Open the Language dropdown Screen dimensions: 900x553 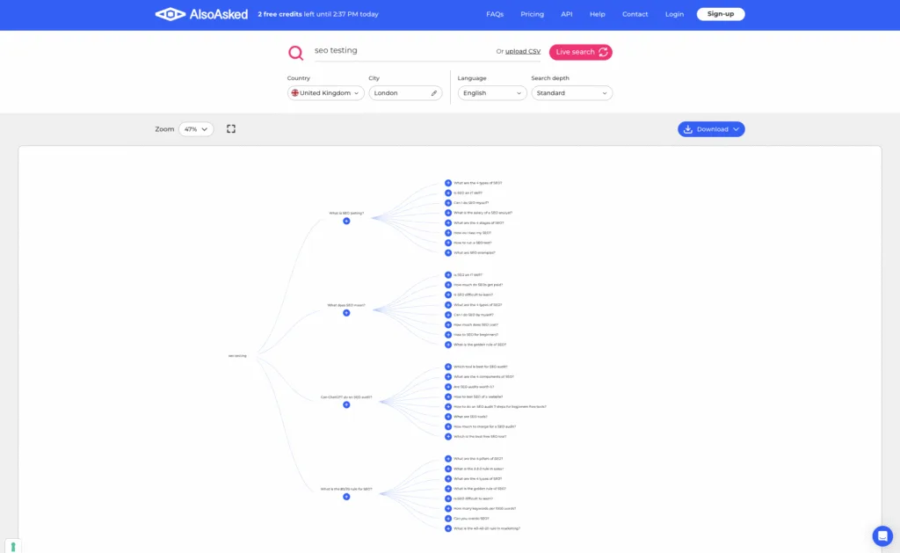[491, 92]
